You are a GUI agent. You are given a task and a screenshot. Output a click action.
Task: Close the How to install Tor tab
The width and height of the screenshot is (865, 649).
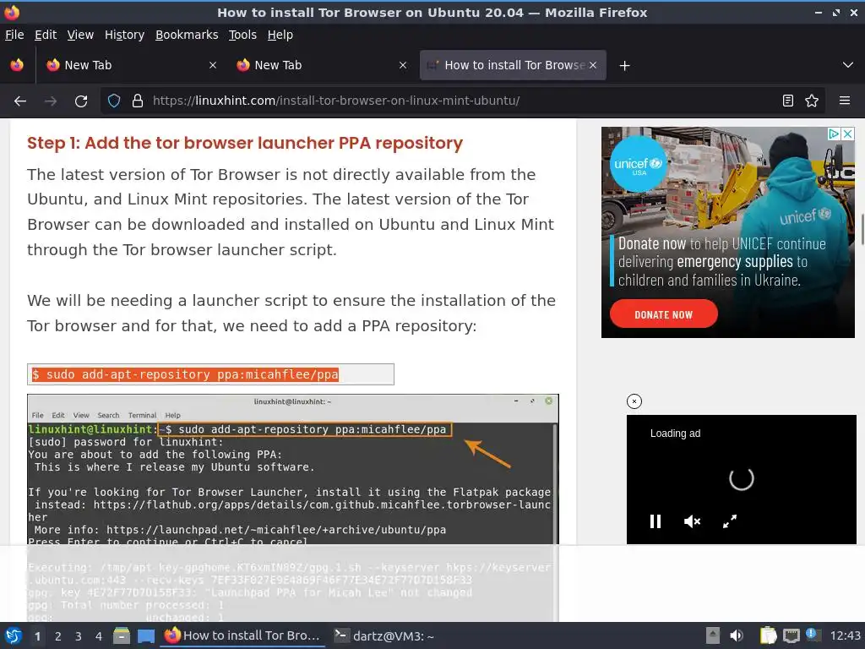pos(593,65)
